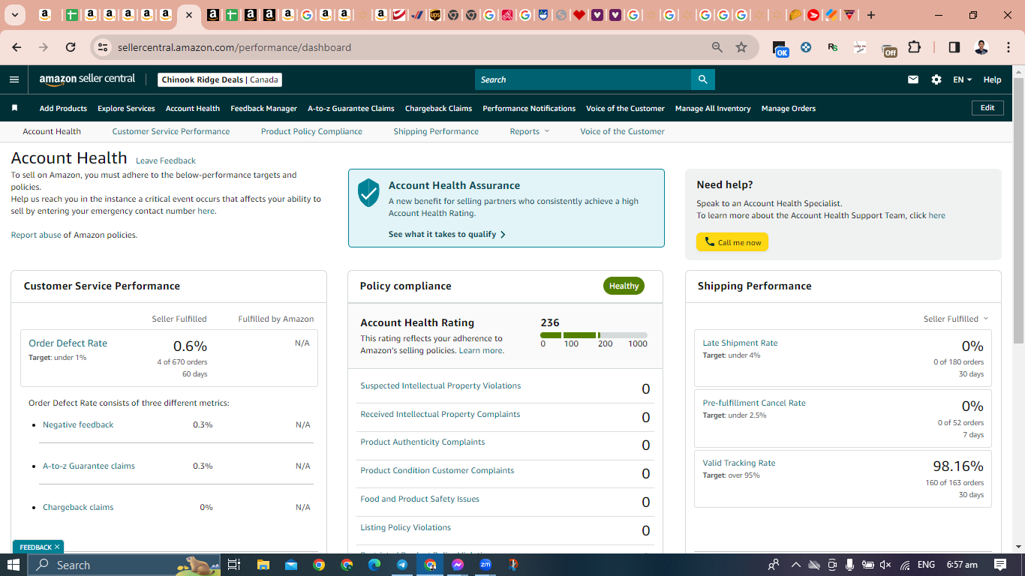This screenshot has width=1025, height=576.
Task: Go back with the browser back arrow
Action: 17,47
